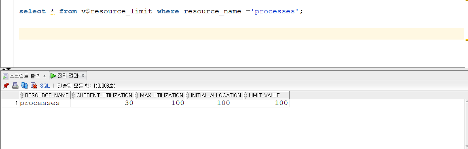
Task: Switch to the 스크립트 출력 tab
Action: click(x=25, y=76)
